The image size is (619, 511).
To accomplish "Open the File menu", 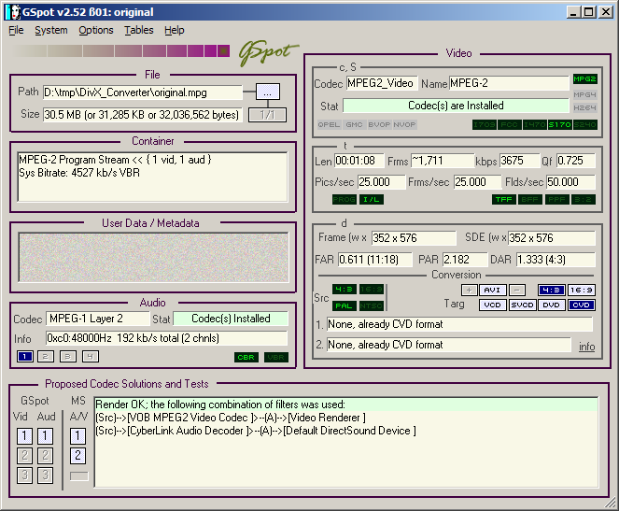I will pos(16,30).
